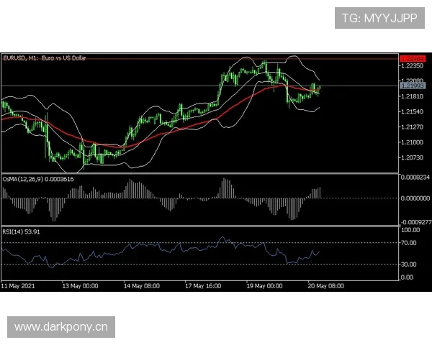The image size is (432, 345).
Task: Click the RSI 70.00 level label
Action: click(410, 244)
